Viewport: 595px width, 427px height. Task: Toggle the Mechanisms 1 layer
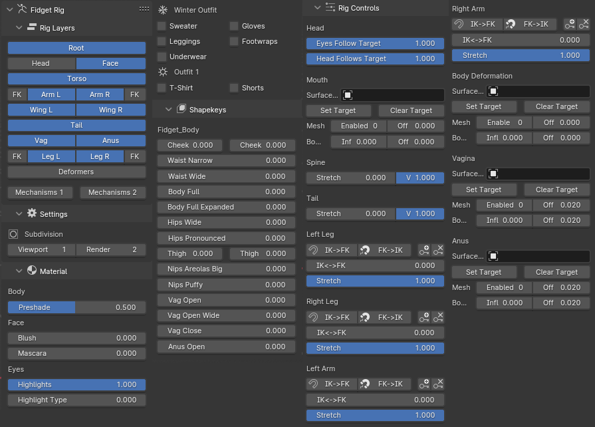[x=40, y=192]
